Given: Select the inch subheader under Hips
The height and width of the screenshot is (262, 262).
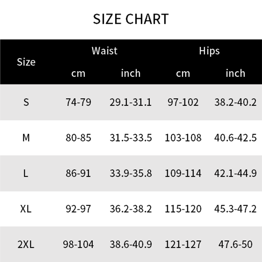Looking at the screenshot, I should pyautogui.click(x=235, y=73).
